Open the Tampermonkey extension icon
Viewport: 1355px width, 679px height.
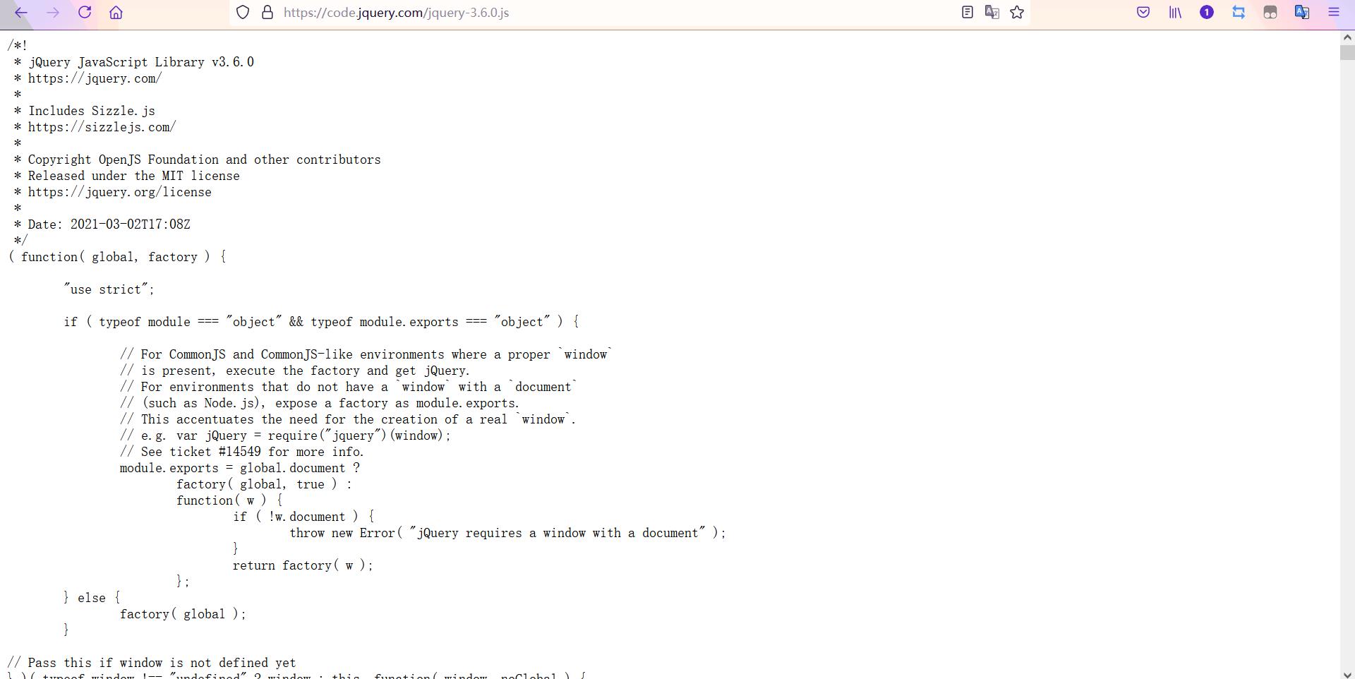click(1270, 13)
